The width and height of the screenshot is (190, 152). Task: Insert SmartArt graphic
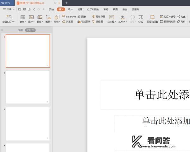click(x=69, y=16)
